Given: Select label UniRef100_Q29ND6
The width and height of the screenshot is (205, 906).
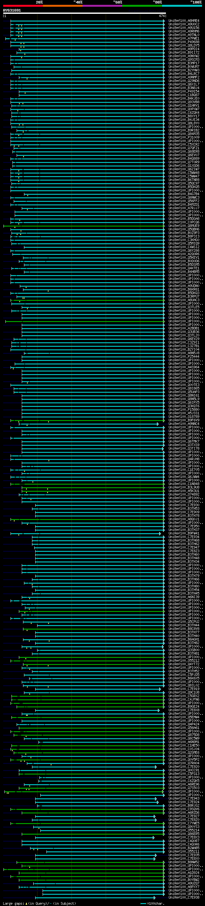Looking at the screenshot, I should tap(184, 81).
